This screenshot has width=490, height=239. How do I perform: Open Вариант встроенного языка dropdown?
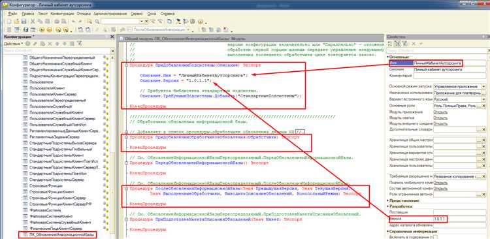point(484,99)
